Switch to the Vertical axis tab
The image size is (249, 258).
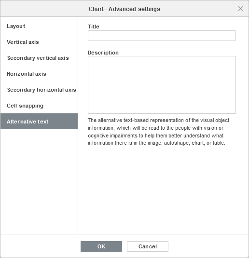[x=39, y=42]
